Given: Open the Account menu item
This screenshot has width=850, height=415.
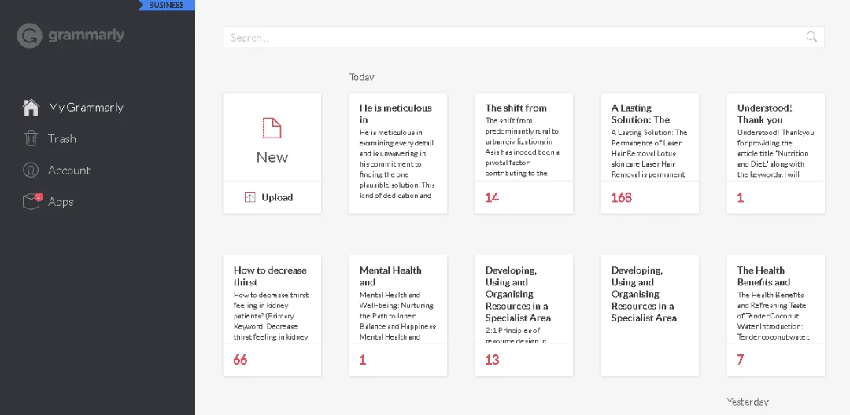Looking at the screenshot, I should click(69, 170).
